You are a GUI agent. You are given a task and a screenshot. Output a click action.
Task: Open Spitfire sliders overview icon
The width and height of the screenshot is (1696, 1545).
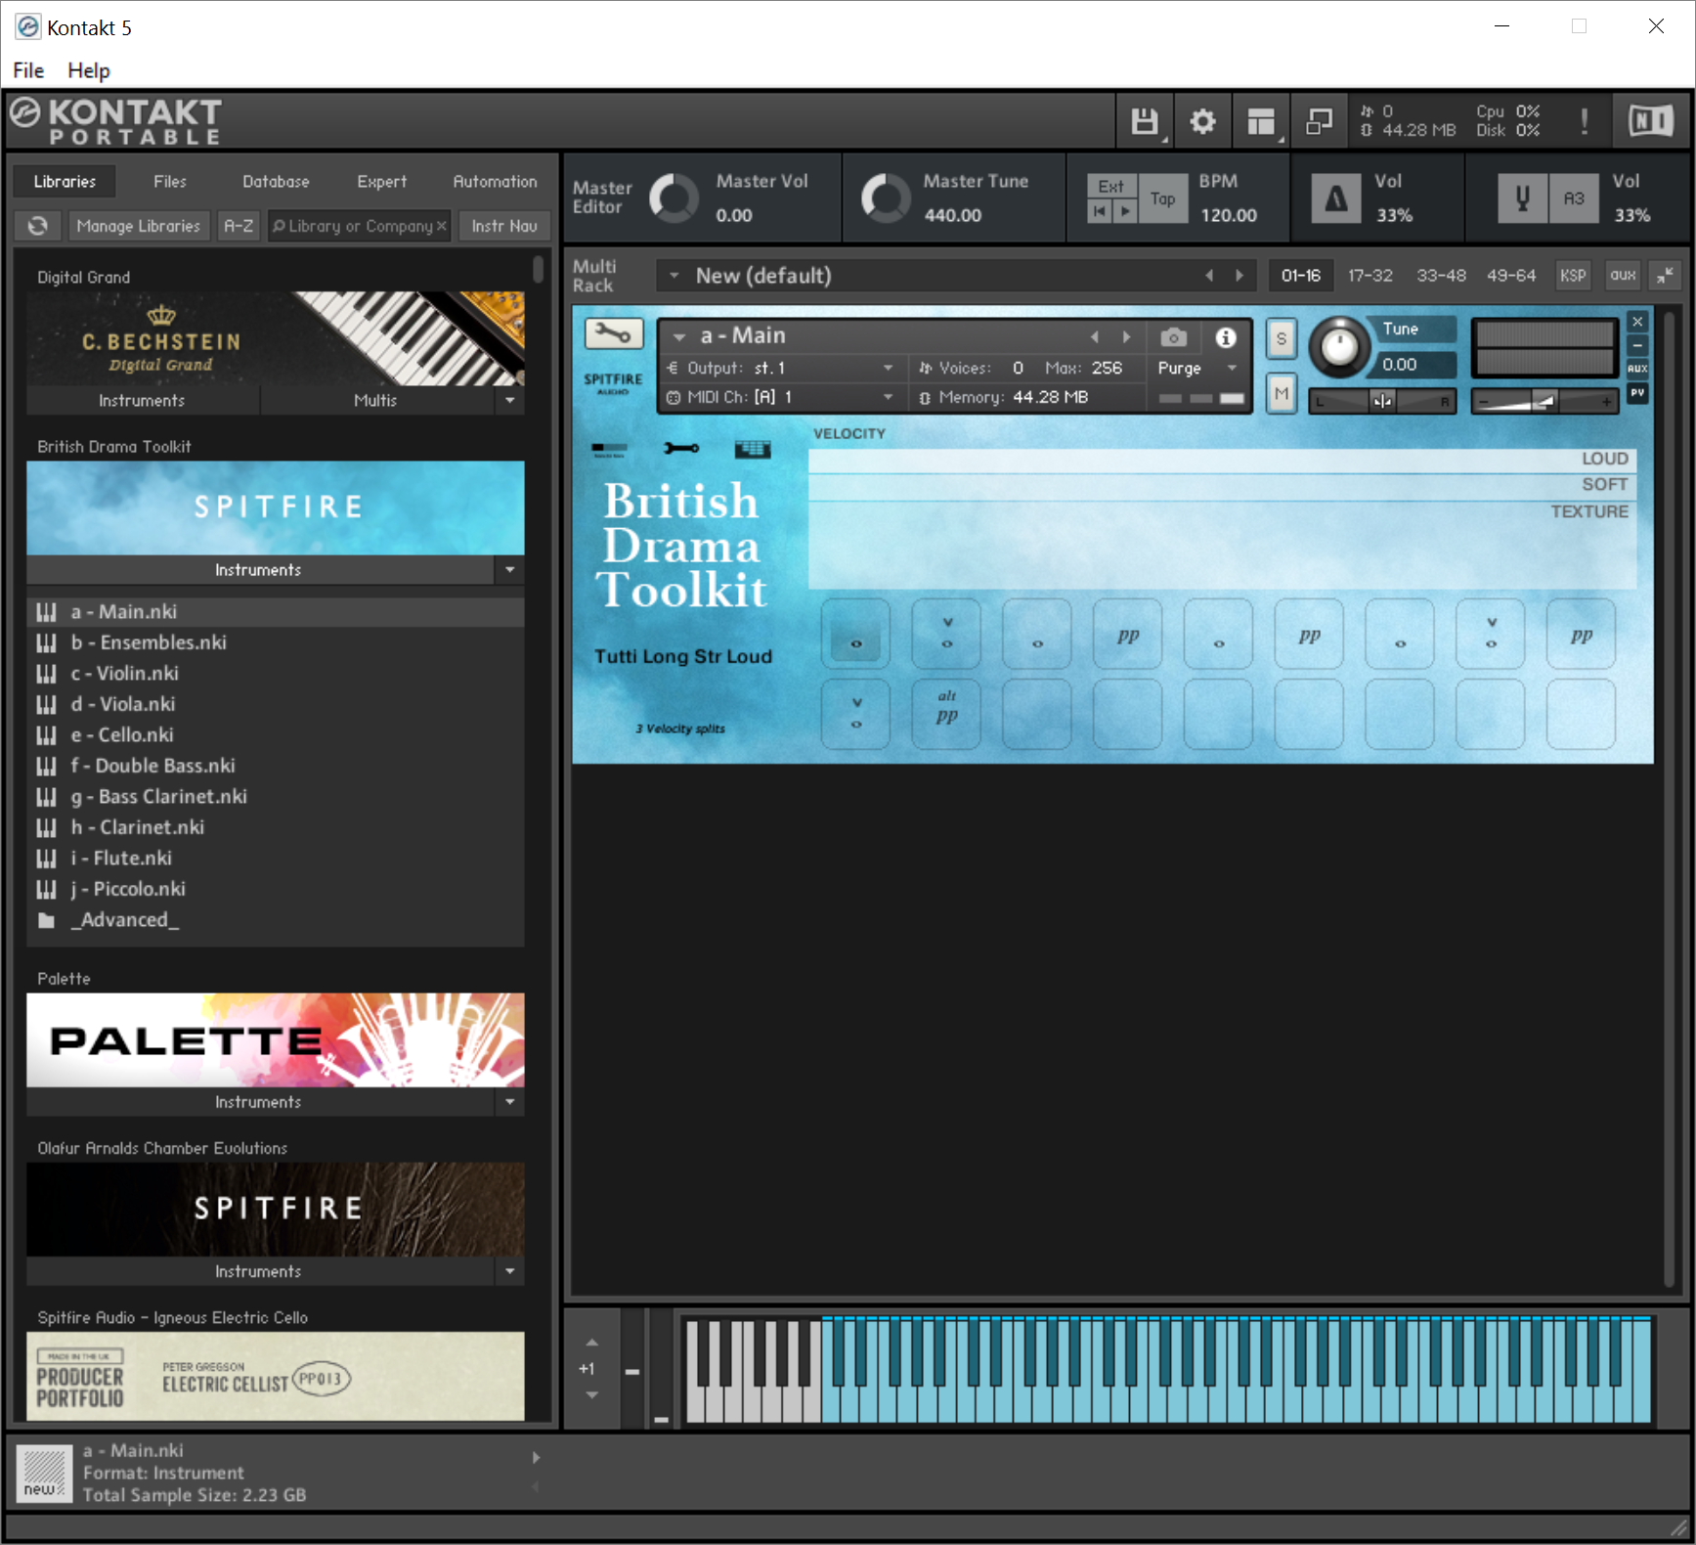610,449
